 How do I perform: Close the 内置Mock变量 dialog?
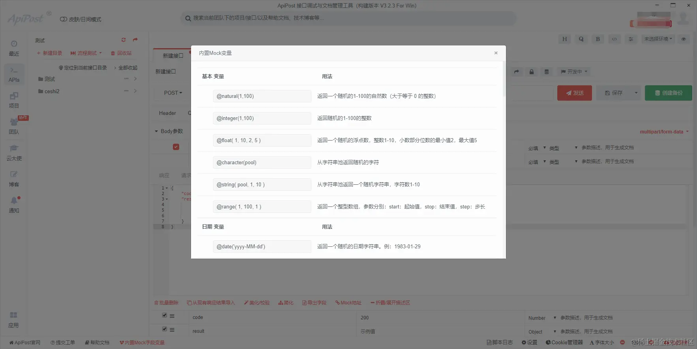coord(496,53)
